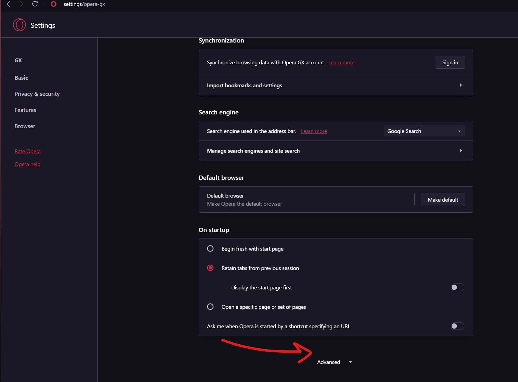Open Privacy & security settings
This screenshot has height=382, width=518.
37,94
